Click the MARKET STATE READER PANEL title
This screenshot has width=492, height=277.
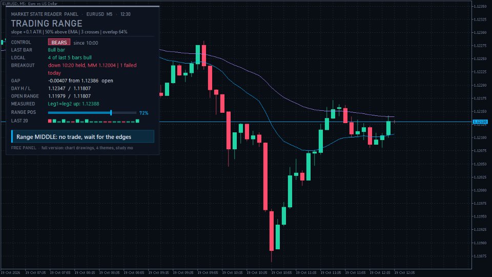pyautogui.click(x=45, y=14)
